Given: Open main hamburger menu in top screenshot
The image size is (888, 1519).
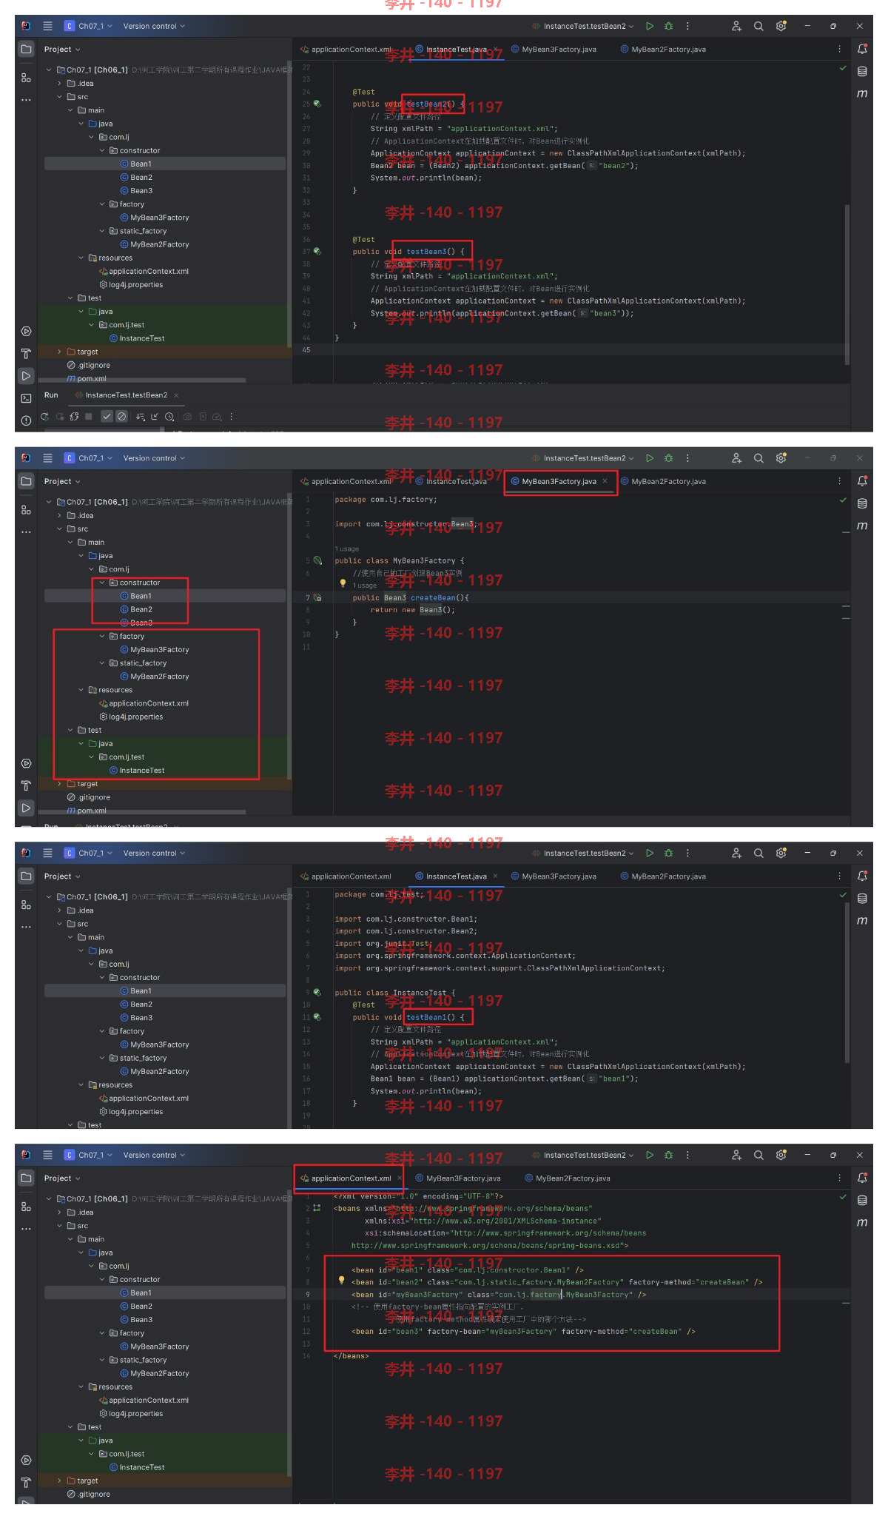Looking at the screenshot, I should coord(48,26).
